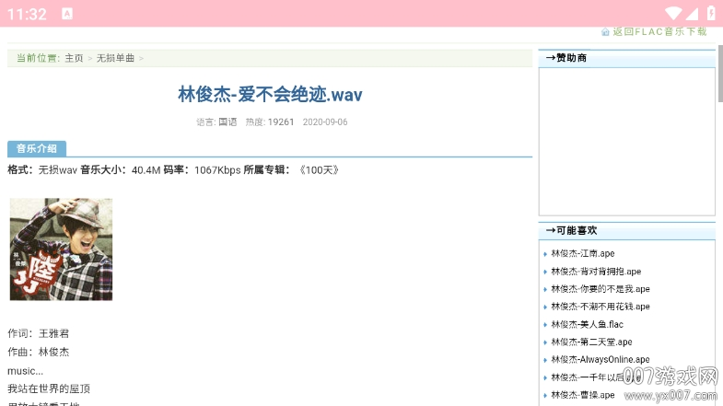Open 林俊杰-美人鱼.flac link
Viewport: 723px width, 406px height.
588,324
